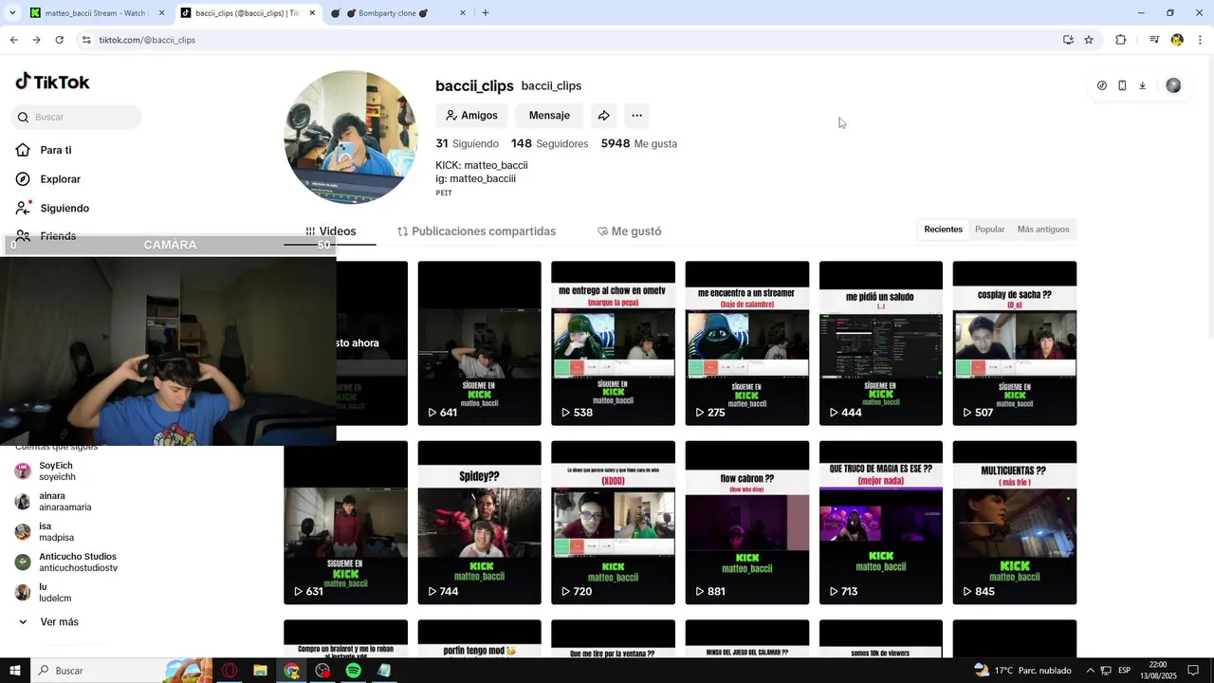Switch to Bombparty clone browser tab
The height and width of the screenshot is (683, 1214).
pyautogui.click(x=396, y=13)
